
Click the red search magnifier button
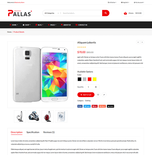click(106, 13)
